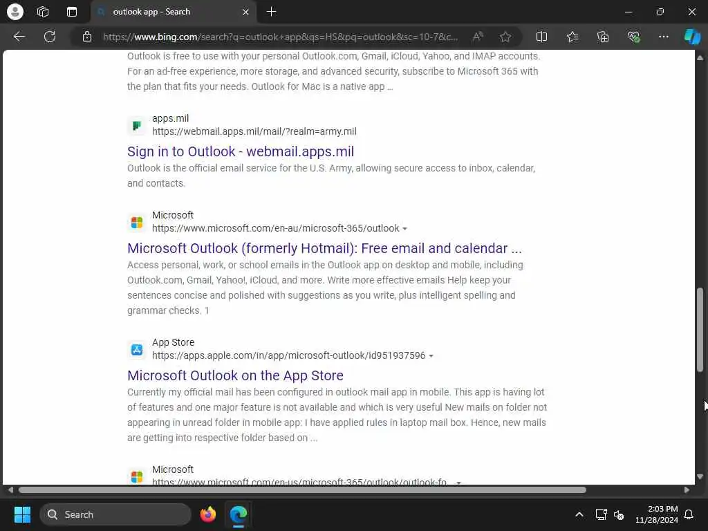Click the webmail.apps.mil URL text
This screenshot has height=531, width=708.
[x=254, y=131]
